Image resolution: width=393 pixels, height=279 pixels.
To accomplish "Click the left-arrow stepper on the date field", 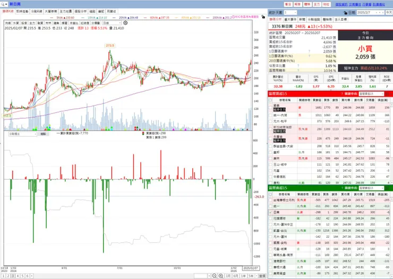I will [380, 13].
